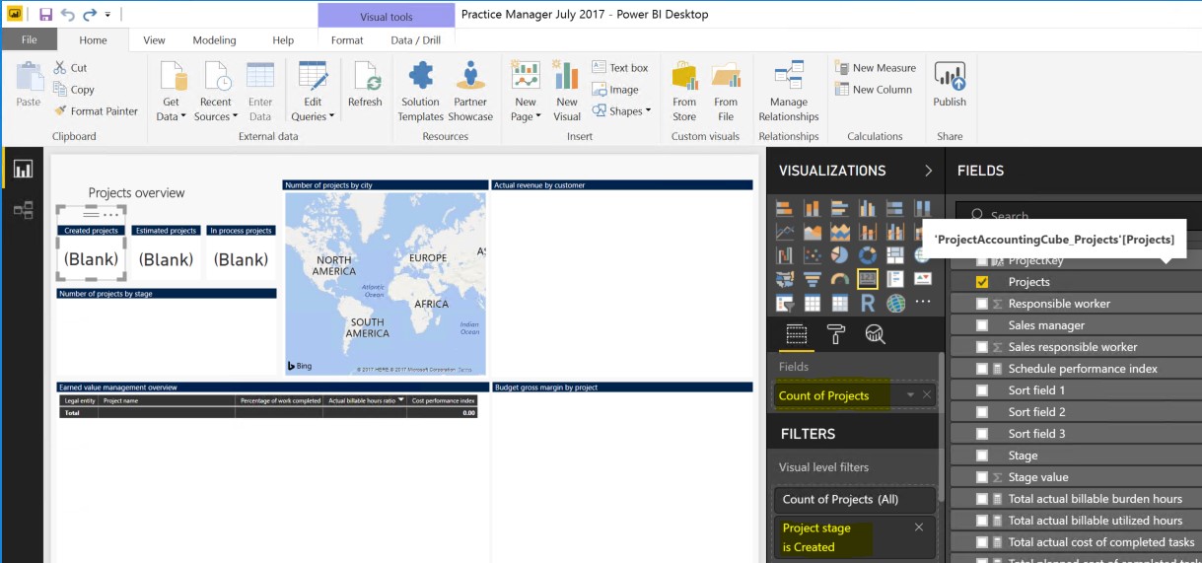Select the KPI visual

pos(923,280)
